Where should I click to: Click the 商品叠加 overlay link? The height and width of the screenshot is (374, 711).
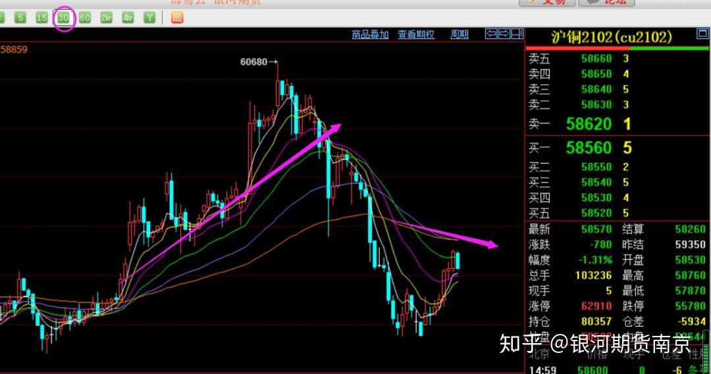coord(370,35)
